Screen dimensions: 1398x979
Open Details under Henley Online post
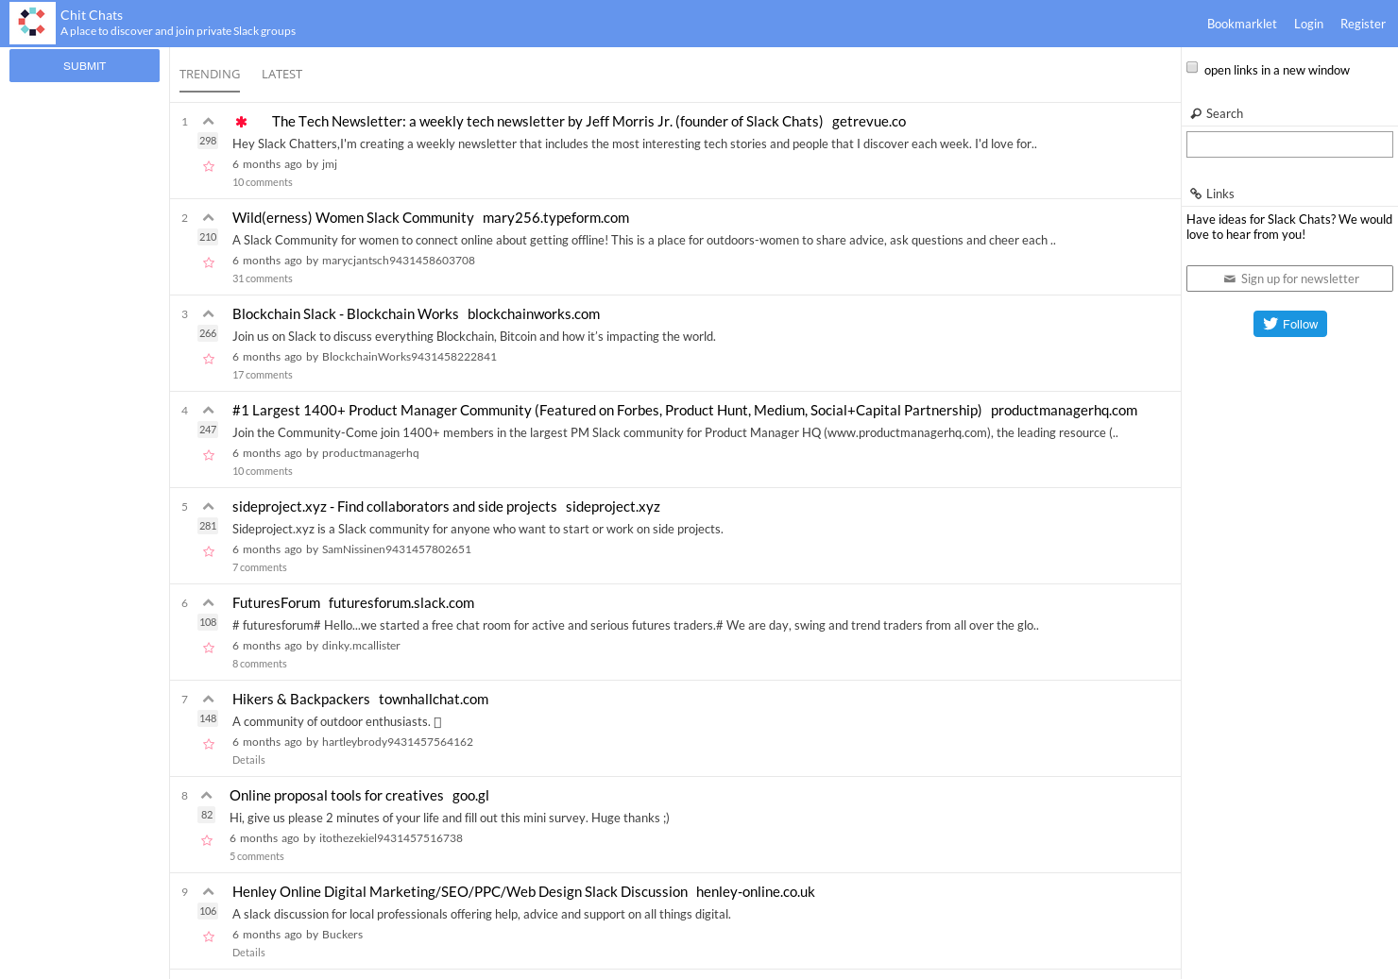pos(248,953)
